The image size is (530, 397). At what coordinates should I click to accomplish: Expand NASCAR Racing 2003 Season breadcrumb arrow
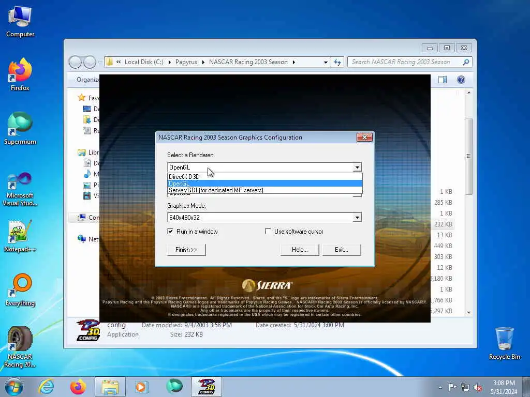coord(294,62)
